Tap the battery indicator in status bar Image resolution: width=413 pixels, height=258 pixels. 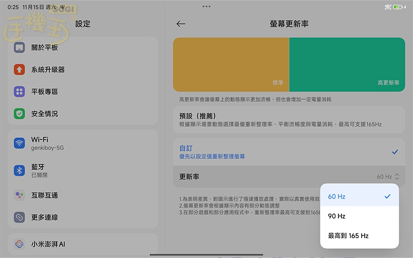tap(397, 7)
